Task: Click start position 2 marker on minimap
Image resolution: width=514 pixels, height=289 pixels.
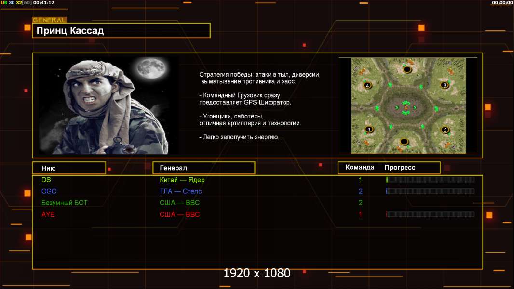Action: coord(445,130)
